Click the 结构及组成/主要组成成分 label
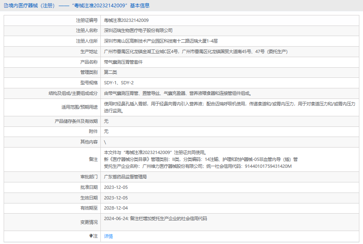Screen dimensions: 363x244 [73, 93]
